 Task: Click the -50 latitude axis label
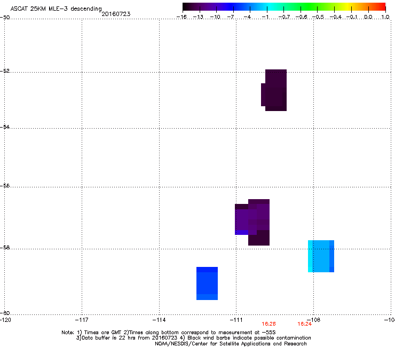click(5, 18)
